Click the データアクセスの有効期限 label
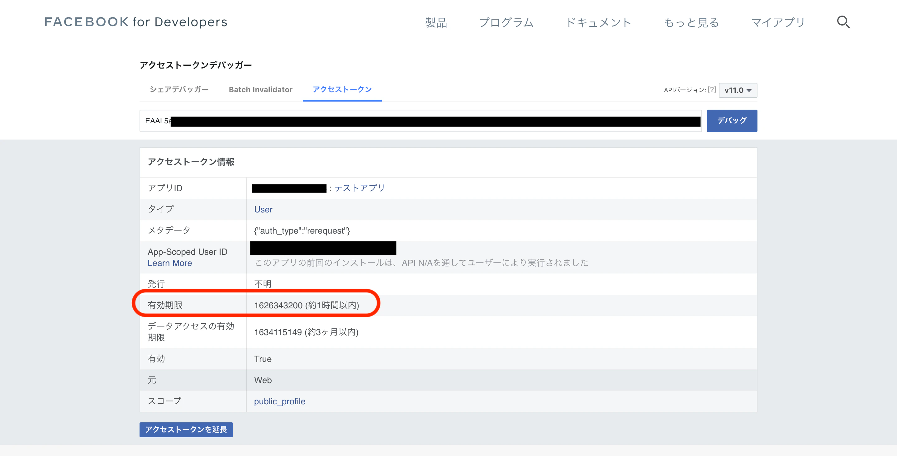The image size is (897, 456). (x=191, y=332)
